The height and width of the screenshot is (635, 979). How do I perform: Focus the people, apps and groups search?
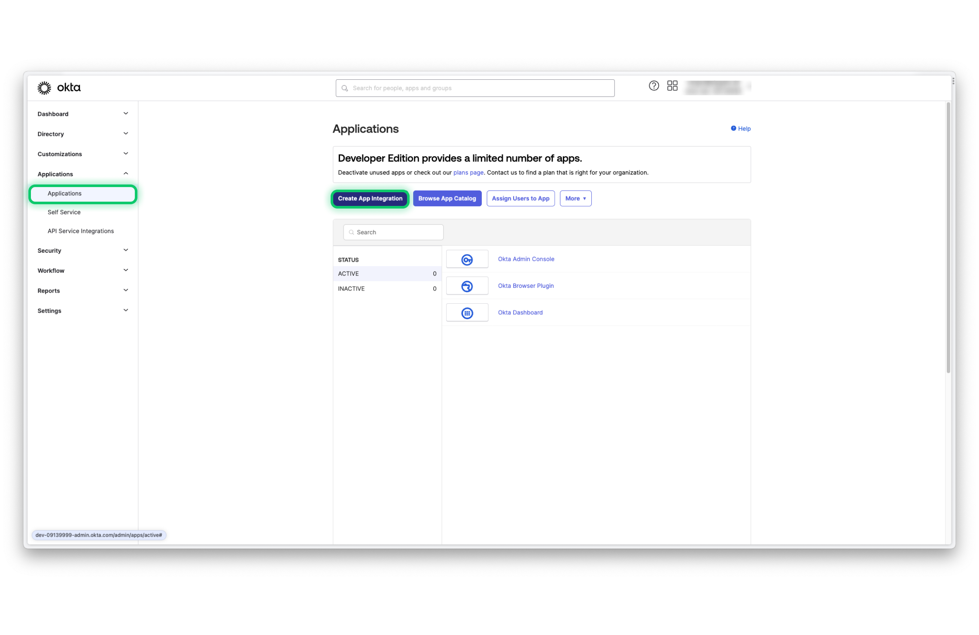click(475, 88)
